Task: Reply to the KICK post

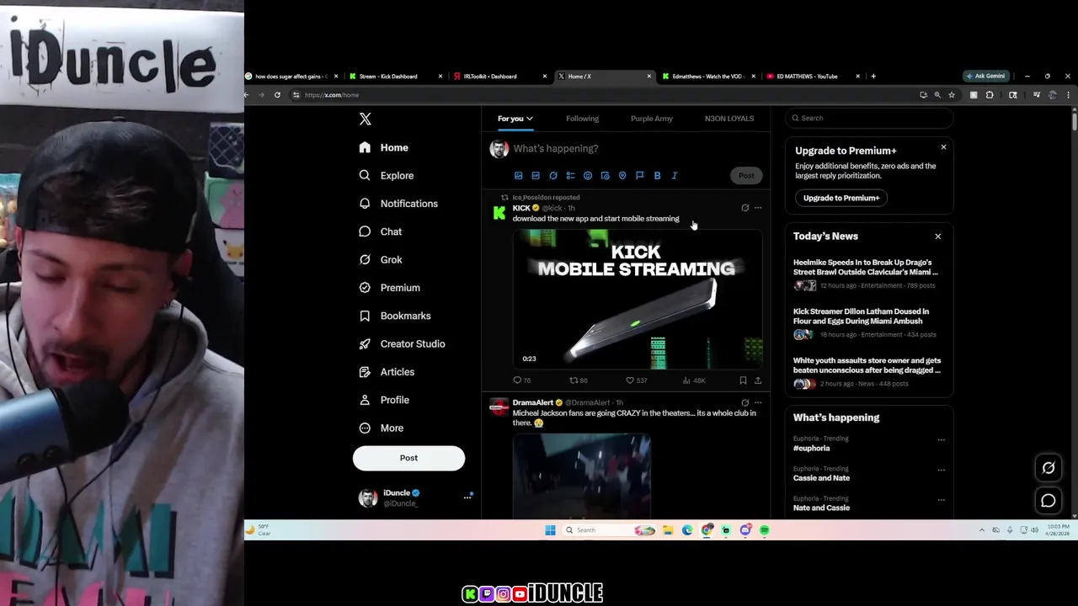Action: point(521,380)
